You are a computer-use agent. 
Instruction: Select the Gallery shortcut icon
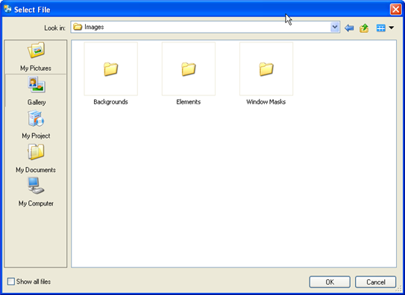tap(37, 84)
